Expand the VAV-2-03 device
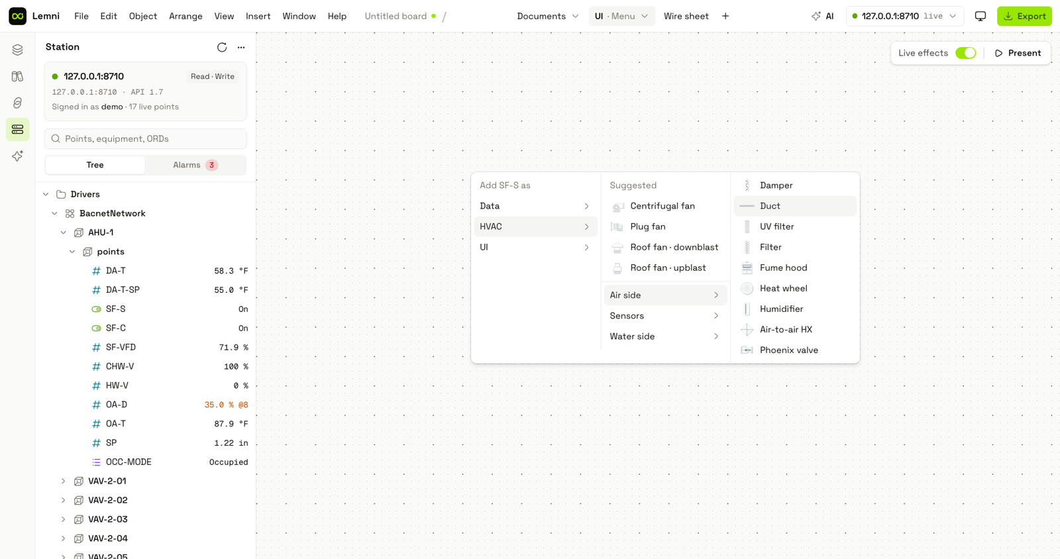The image size is (1060, 559). point(64,519)
